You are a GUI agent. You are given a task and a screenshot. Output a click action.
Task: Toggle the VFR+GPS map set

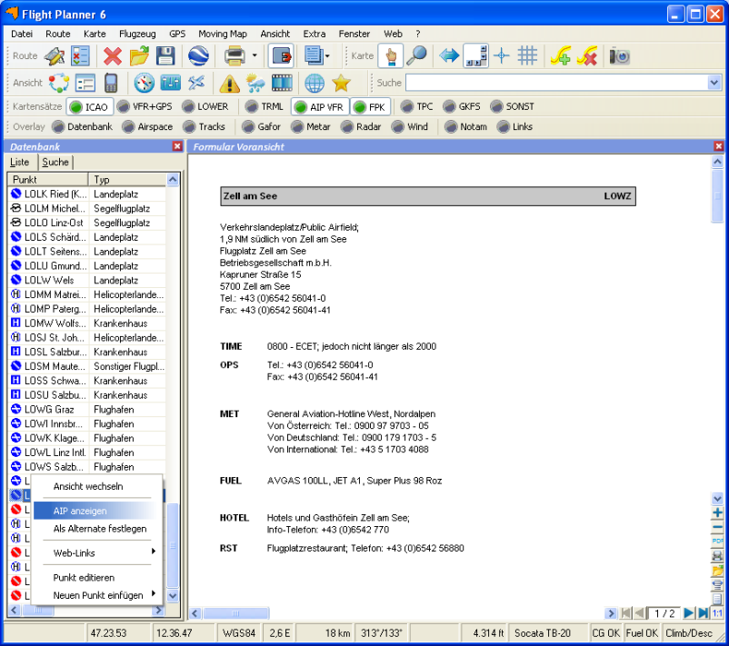145,106
